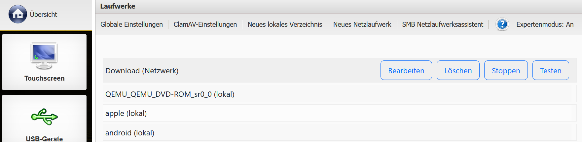The height and width of the screenshot is (142, 582).
Task: Select Neues Netzlaufwerk
Action: (362, 24)
